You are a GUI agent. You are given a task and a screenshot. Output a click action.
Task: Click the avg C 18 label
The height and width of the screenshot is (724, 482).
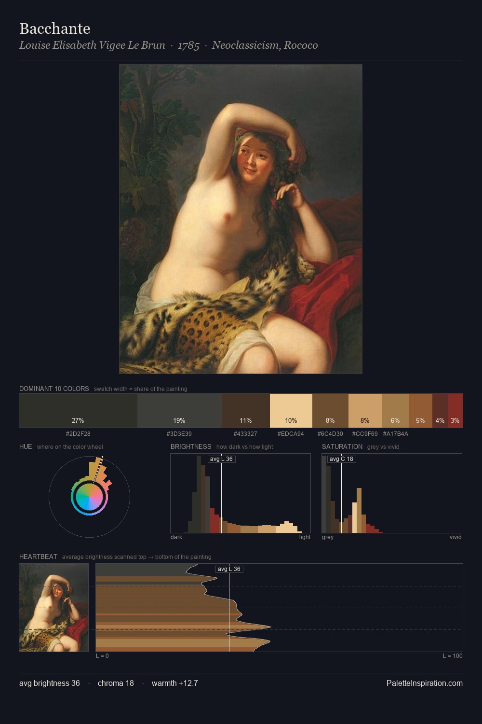pos(341,459)
